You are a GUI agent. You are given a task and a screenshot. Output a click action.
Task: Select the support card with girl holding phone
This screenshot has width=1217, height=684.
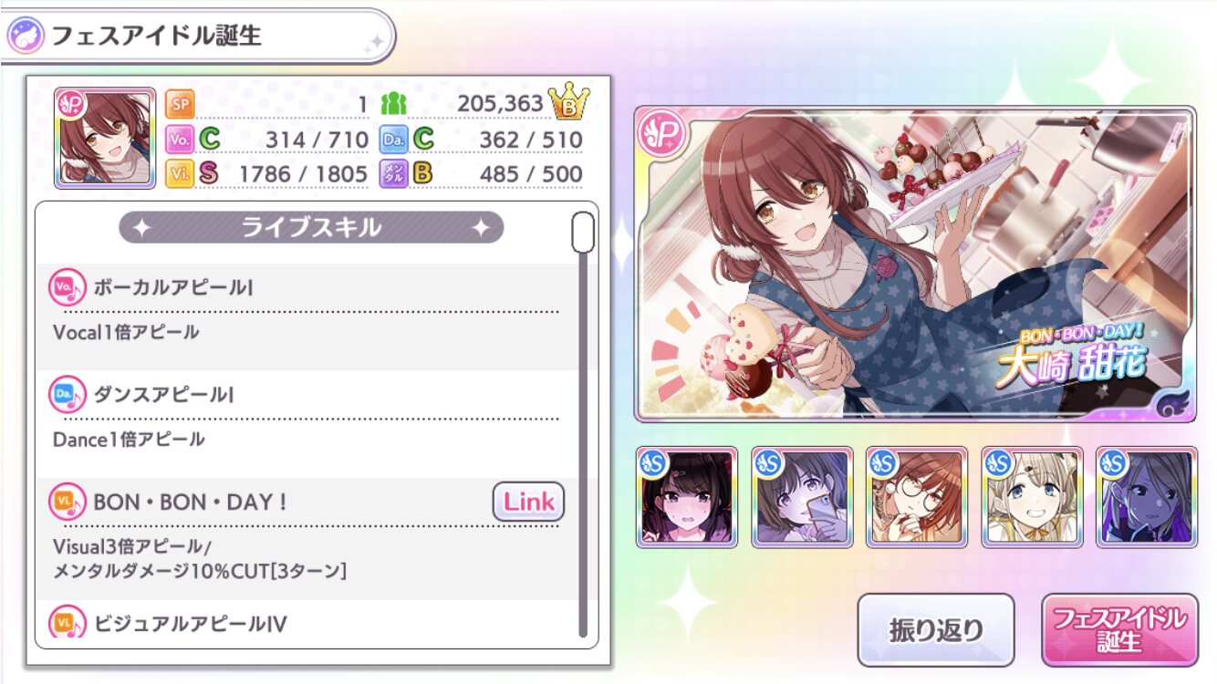click(802, 497)
